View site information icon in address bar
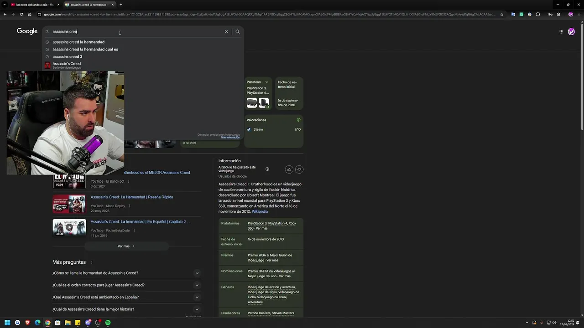 pos(40,14)
